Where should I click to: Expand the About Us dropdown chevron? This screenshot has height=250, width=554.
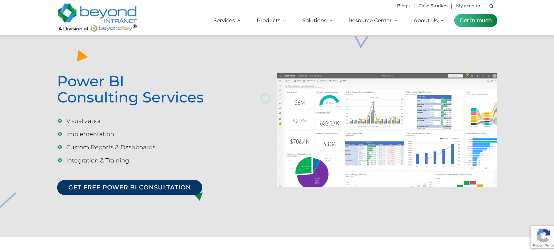tap(442, 20)
